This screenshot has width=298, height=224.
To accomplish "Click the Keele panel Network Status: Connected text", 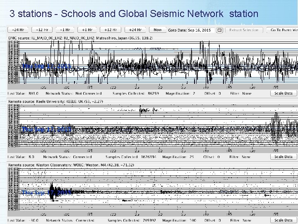I will click(x=67, y=157).
